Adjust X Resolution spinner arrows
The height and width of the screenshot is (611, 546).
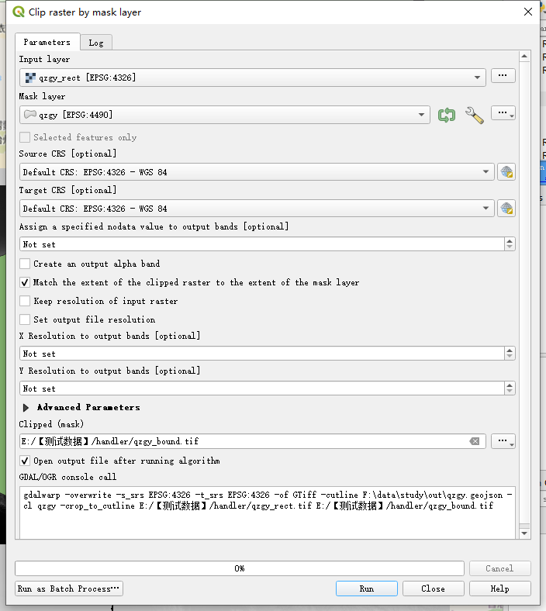click(510, 354)
